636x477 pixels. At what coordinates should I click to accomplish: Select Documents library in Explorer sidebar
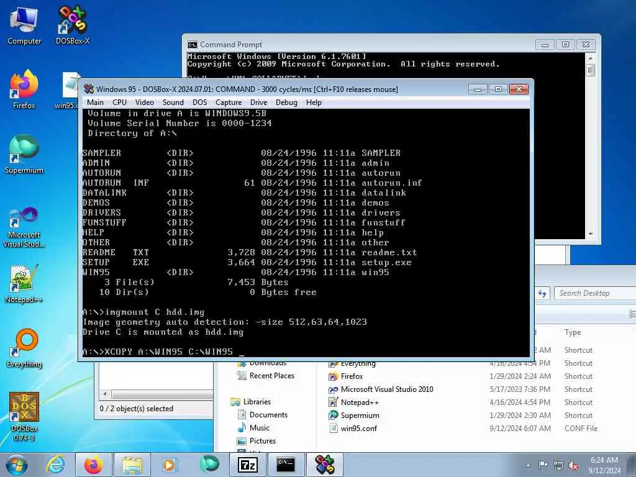click(x=263, y=414)
